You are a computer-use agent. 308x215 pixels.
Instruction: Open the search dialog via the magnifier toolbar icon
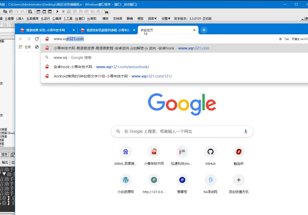pyautogui.click(x=30, y=11)
